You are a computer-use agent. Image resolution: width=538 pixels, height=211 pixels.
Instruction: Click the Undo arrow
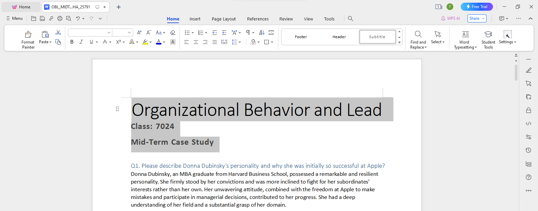[78, 18]
